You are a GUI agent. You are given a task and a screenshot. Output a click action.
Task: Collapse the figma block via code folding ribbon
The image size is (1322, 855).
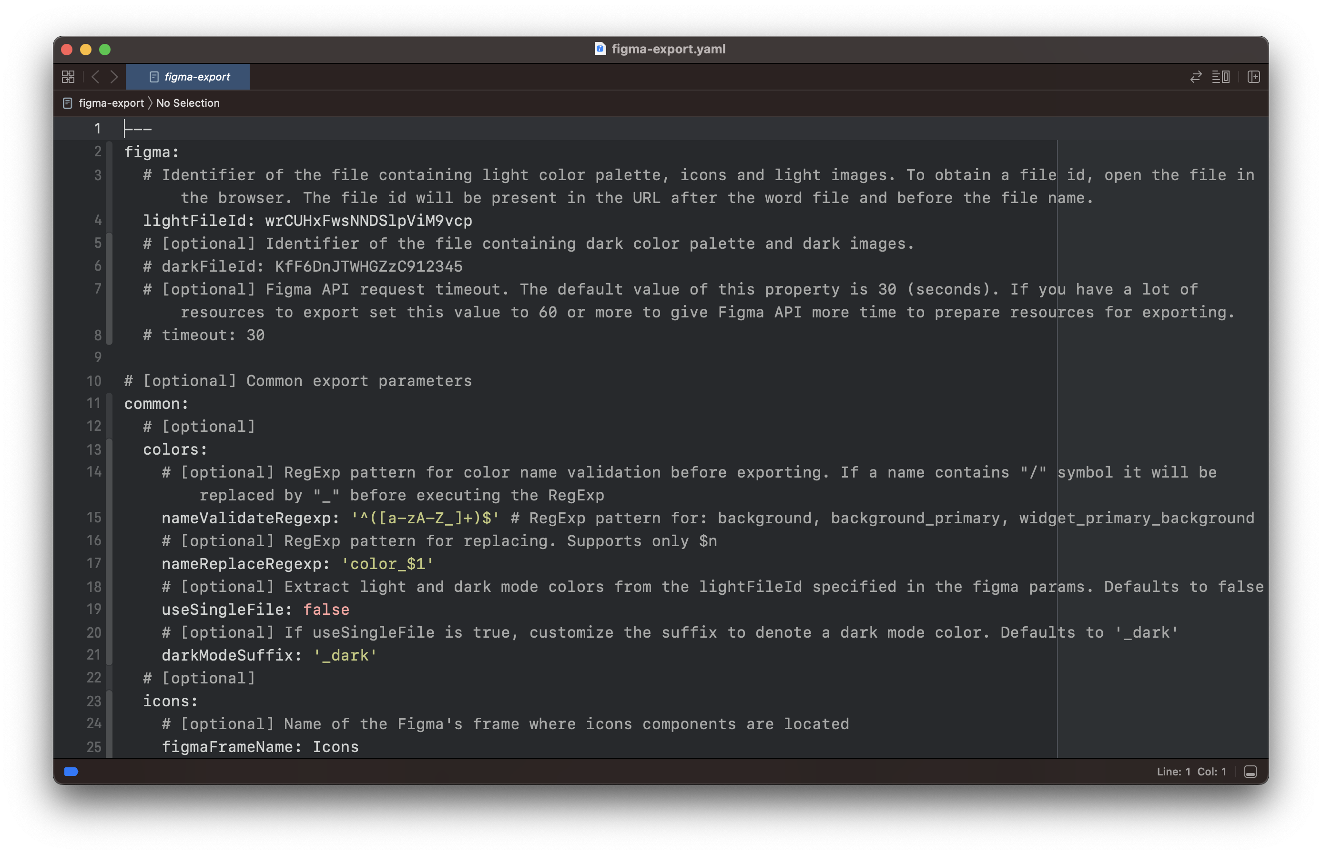click(109, 152)
